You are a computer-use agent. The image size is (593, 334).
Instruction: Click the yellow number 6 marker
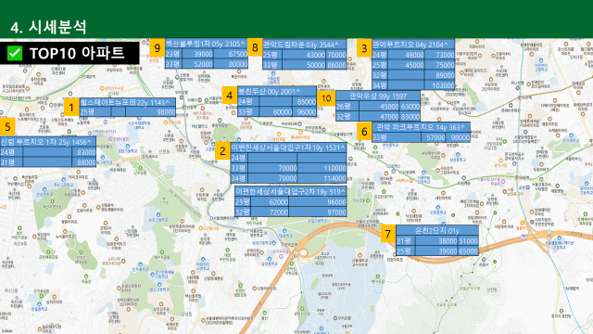coord(364,132)
